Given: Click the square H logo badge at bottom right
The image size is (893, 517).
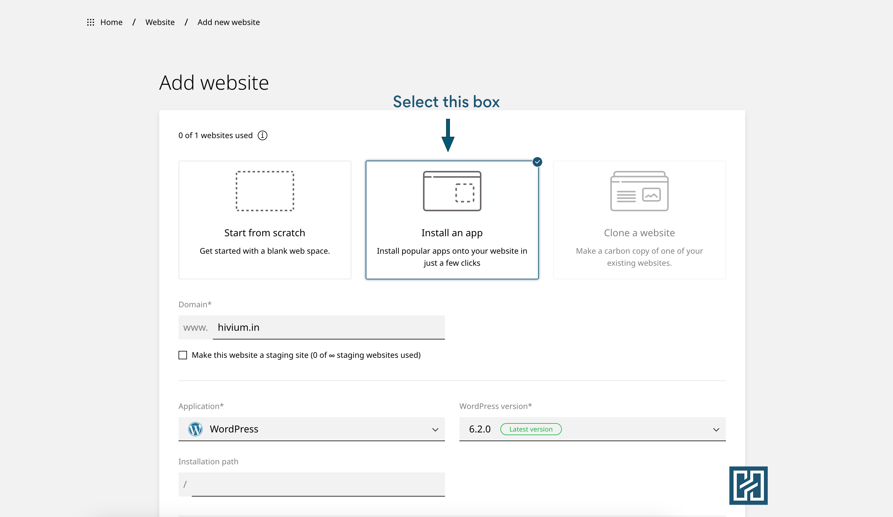Looking at the screenshot, I should click(x=748, y=485).
